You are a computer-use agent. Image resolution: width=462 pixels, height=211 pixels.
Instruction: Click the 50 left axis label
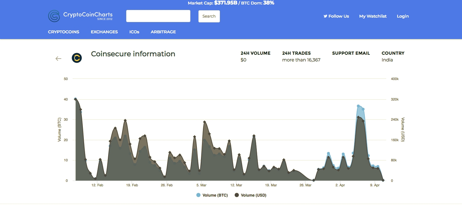(x=66, y=79)
